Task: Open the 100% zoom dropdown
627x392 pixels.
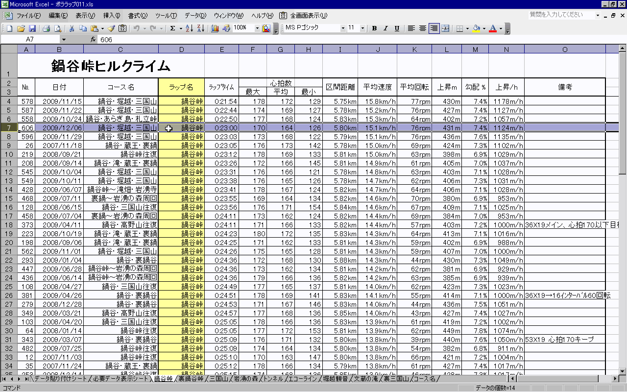Action: (258, 28)
